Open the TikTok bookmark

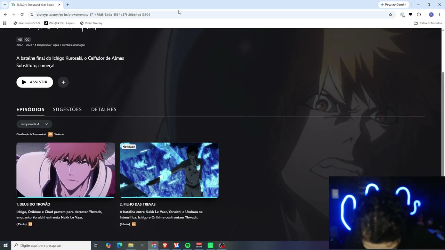60,23
